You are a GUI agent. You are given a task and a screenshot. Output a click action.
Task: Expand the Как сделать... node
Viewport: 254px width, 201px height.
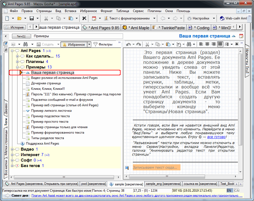coord(17,56)
